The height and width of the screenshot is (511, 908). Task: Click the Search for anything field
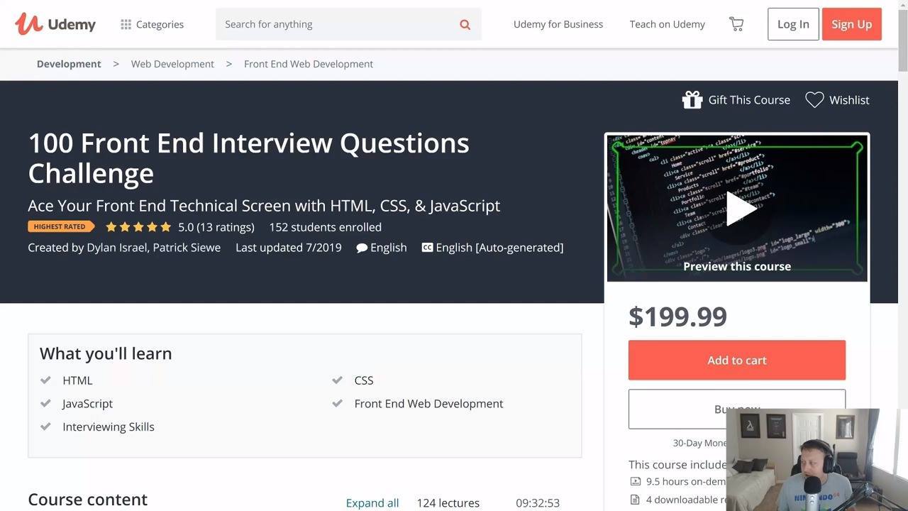coord(348,24)
